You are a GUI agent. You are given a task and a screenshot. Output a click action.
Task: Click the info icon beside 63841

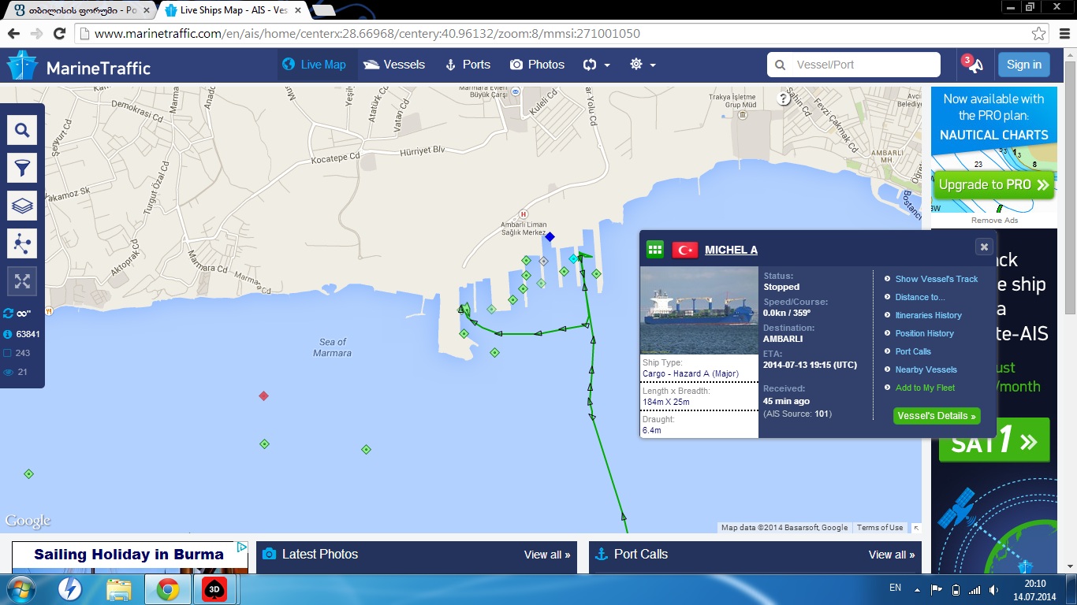[8, 334]
